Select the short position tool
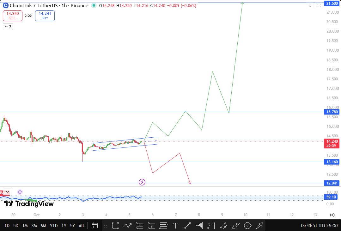This screenshot has width=341, height=231. 151,226
